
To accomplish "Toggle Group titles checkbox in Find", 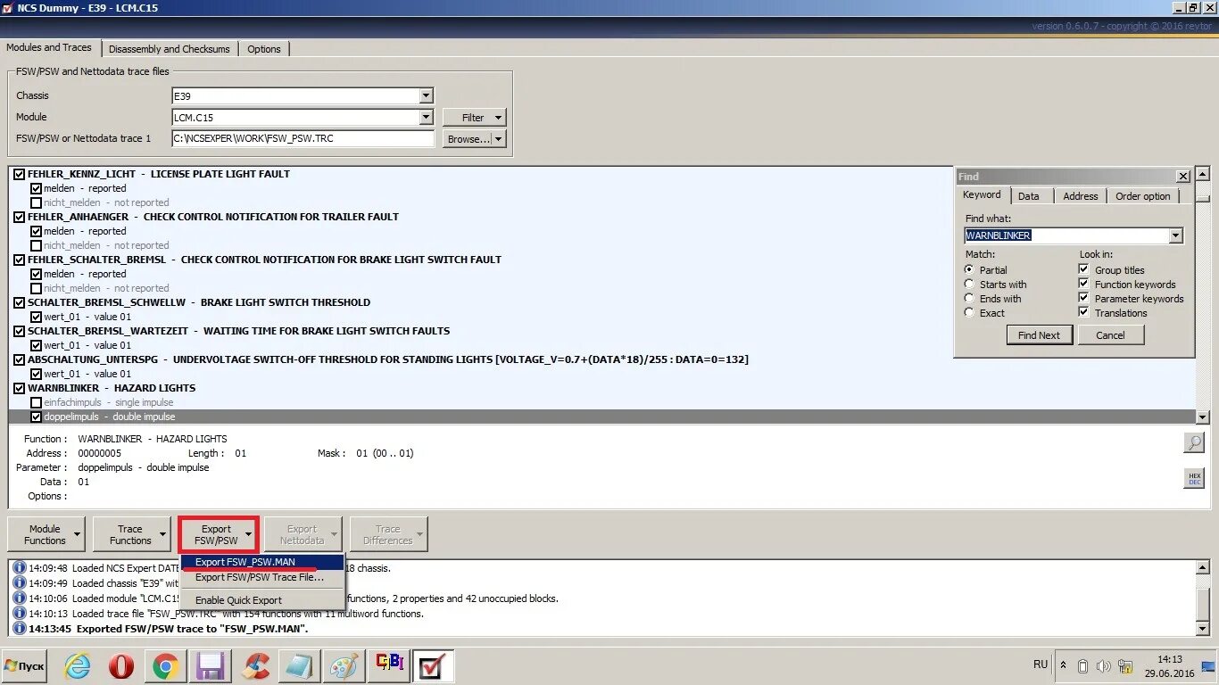I will (1083, 269).
